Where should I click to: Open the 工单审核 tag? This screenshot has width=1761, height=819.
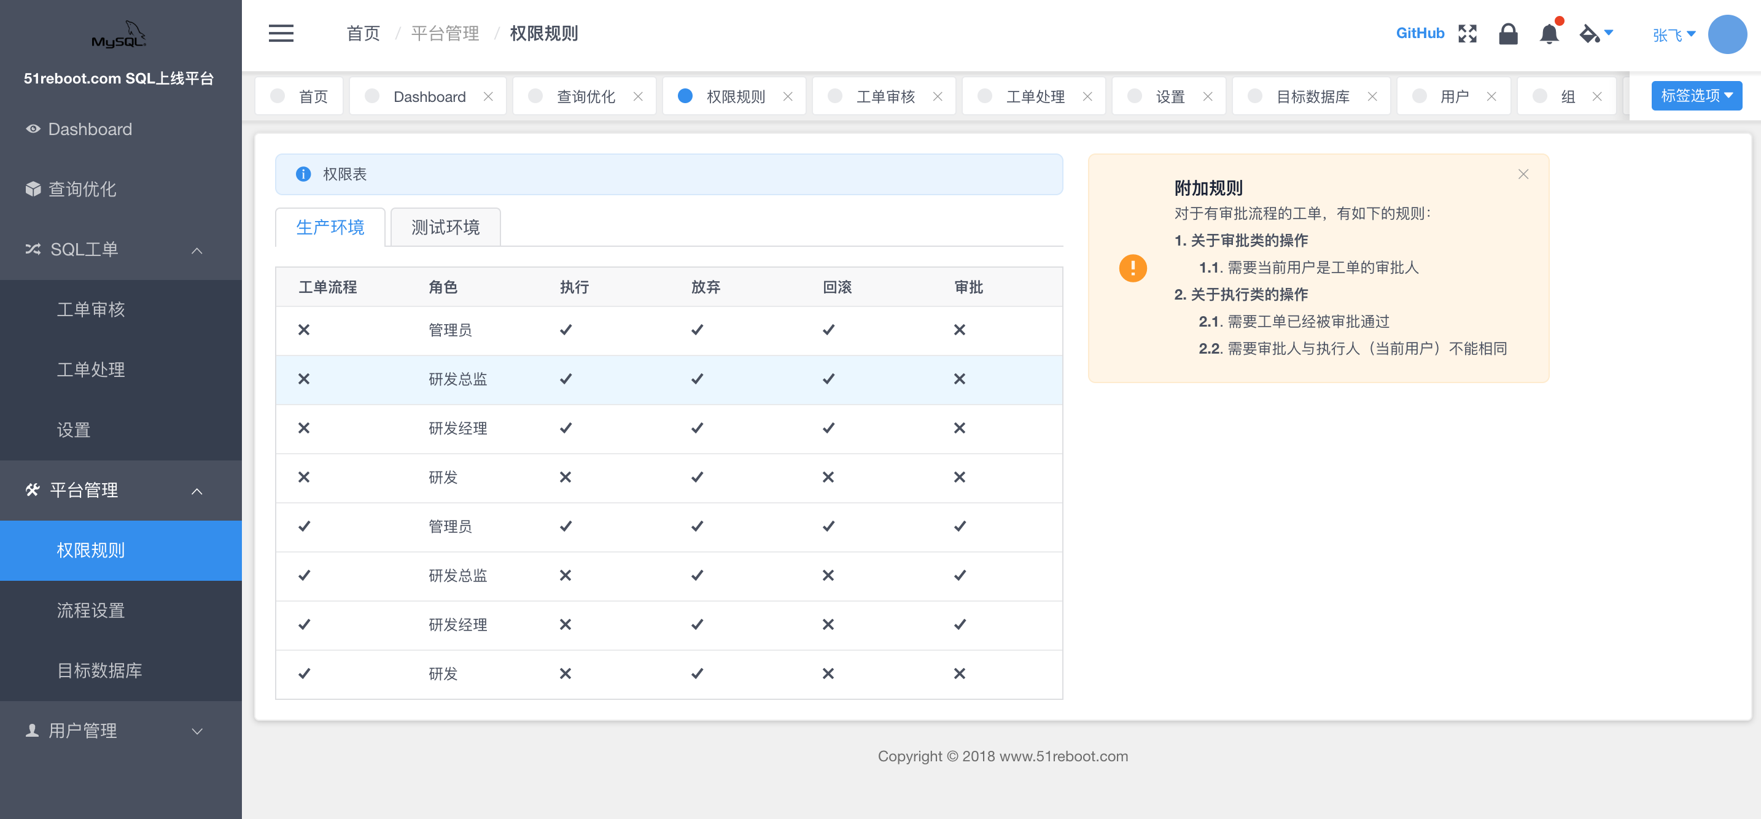coord(885,96)
